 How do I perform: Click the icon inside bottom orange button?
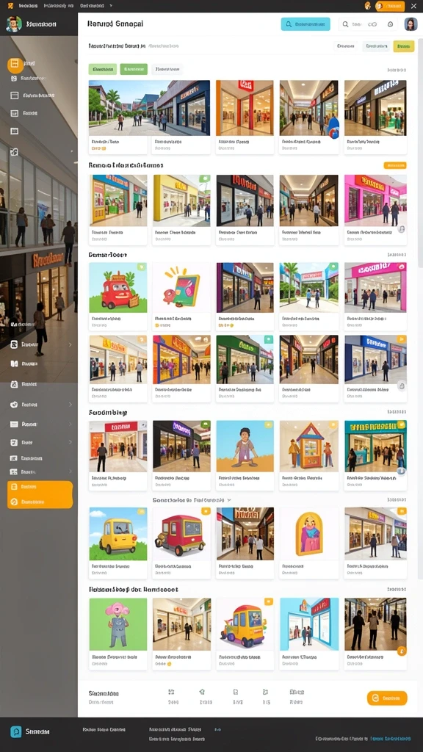[x=375, y=698]
